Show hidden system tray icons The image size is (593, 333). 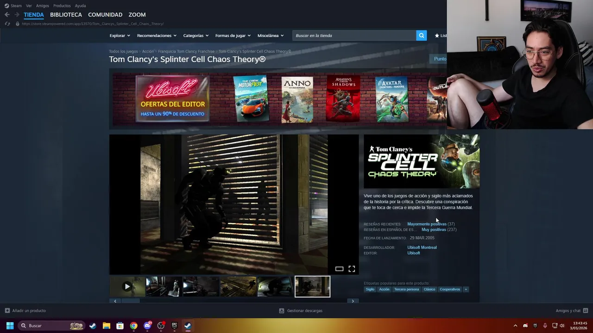pyautogui.click(x=515, y=326)
